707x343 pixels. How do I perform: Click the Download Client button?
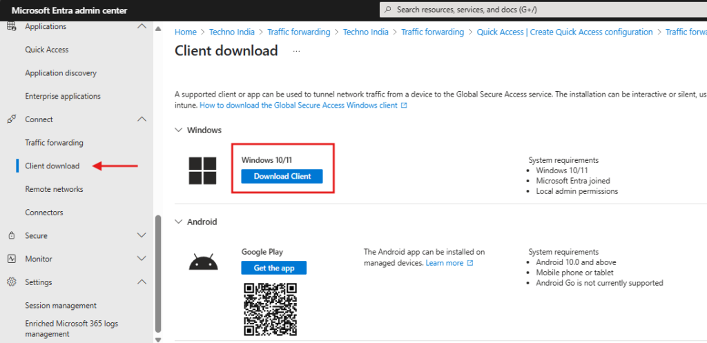pos(282,176)
